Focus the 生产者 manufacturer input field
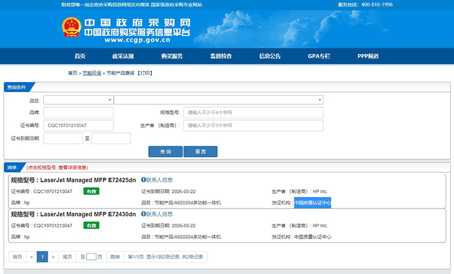The height and width of the screenshot is (274, 454). pyautogui.click(x=254, y=125)
